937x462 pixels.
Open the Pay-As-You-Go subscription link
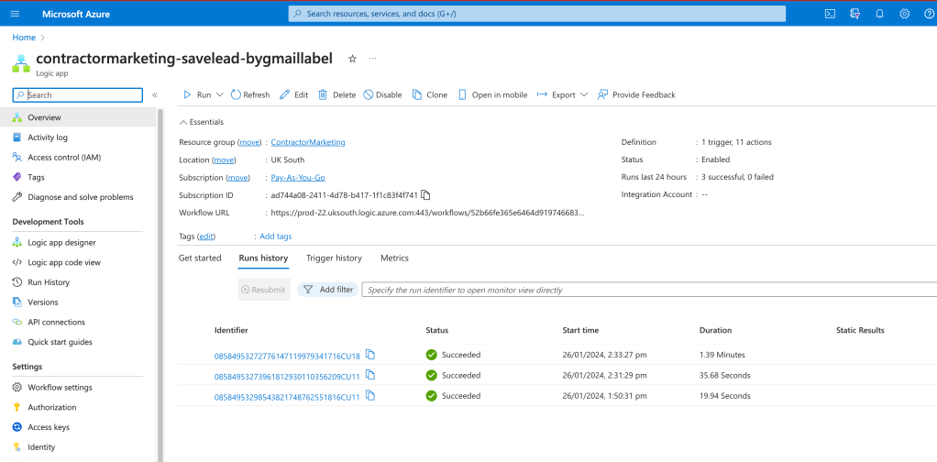[298, 178]
